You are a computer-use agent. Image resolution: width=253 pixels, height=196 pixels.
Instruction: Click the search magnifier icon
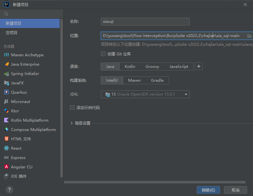[6, 14]
